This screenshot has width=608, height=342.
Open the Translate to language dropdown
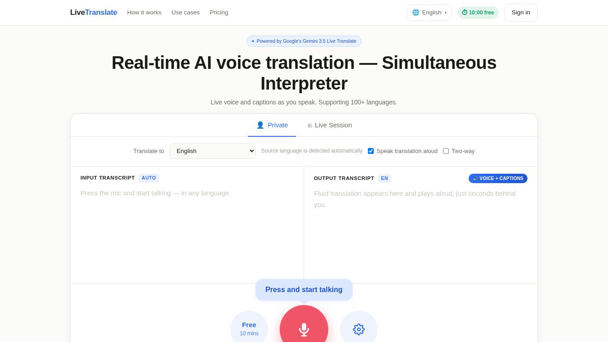click(x=213, y=151)
